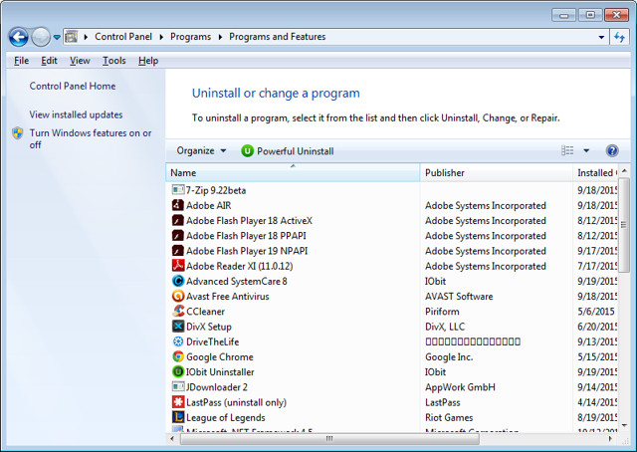
Task: Click the Adobe AIR program icon
Action: [x=178, y=205]
